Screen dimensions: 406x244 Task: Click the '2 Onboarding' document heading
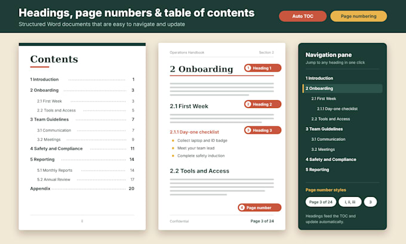pos(201,69)
